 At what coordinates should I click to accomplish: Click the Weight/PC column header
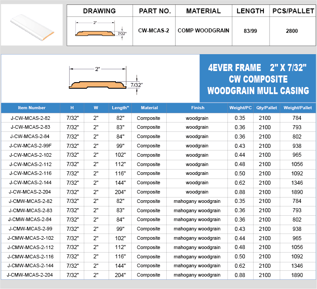pos(240,108)
